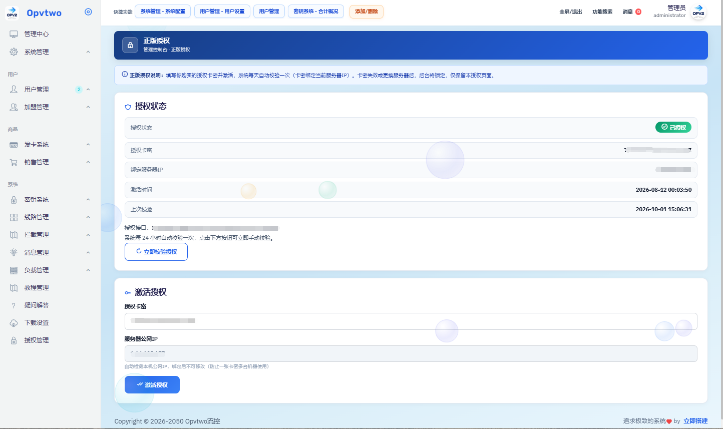This screenshot has width=723, height=429.
Task: Expand the 用户管理 sidebar submenu
Action: click(x=88, y=90)
